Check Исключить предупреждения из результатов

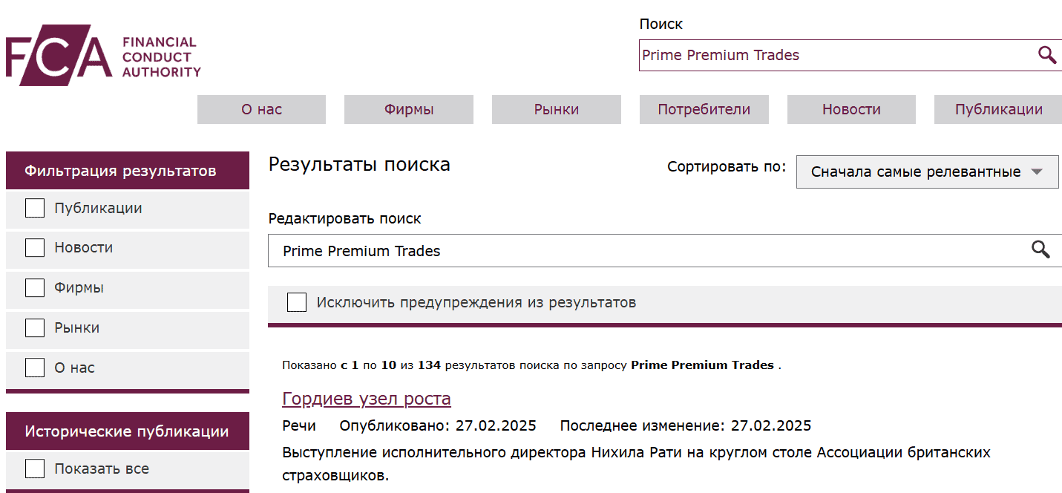click(x=297, y=302)
